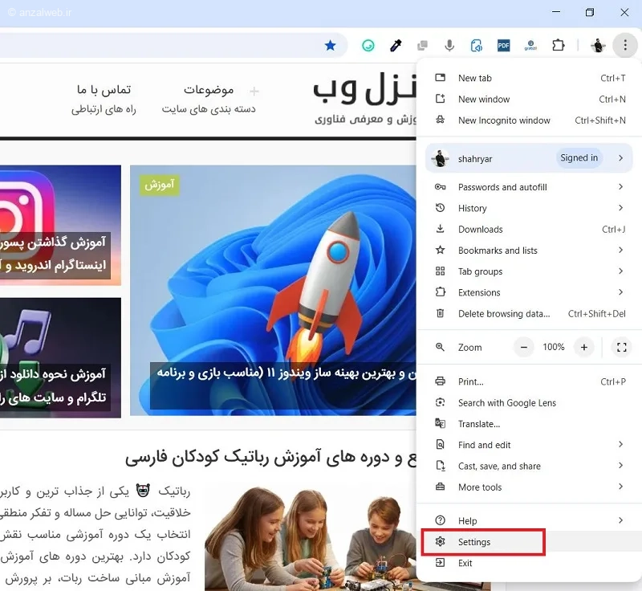This screenshot has height=591, width=642.
Task: Click the Print printer icon
Action: click(x=440, y=381)
